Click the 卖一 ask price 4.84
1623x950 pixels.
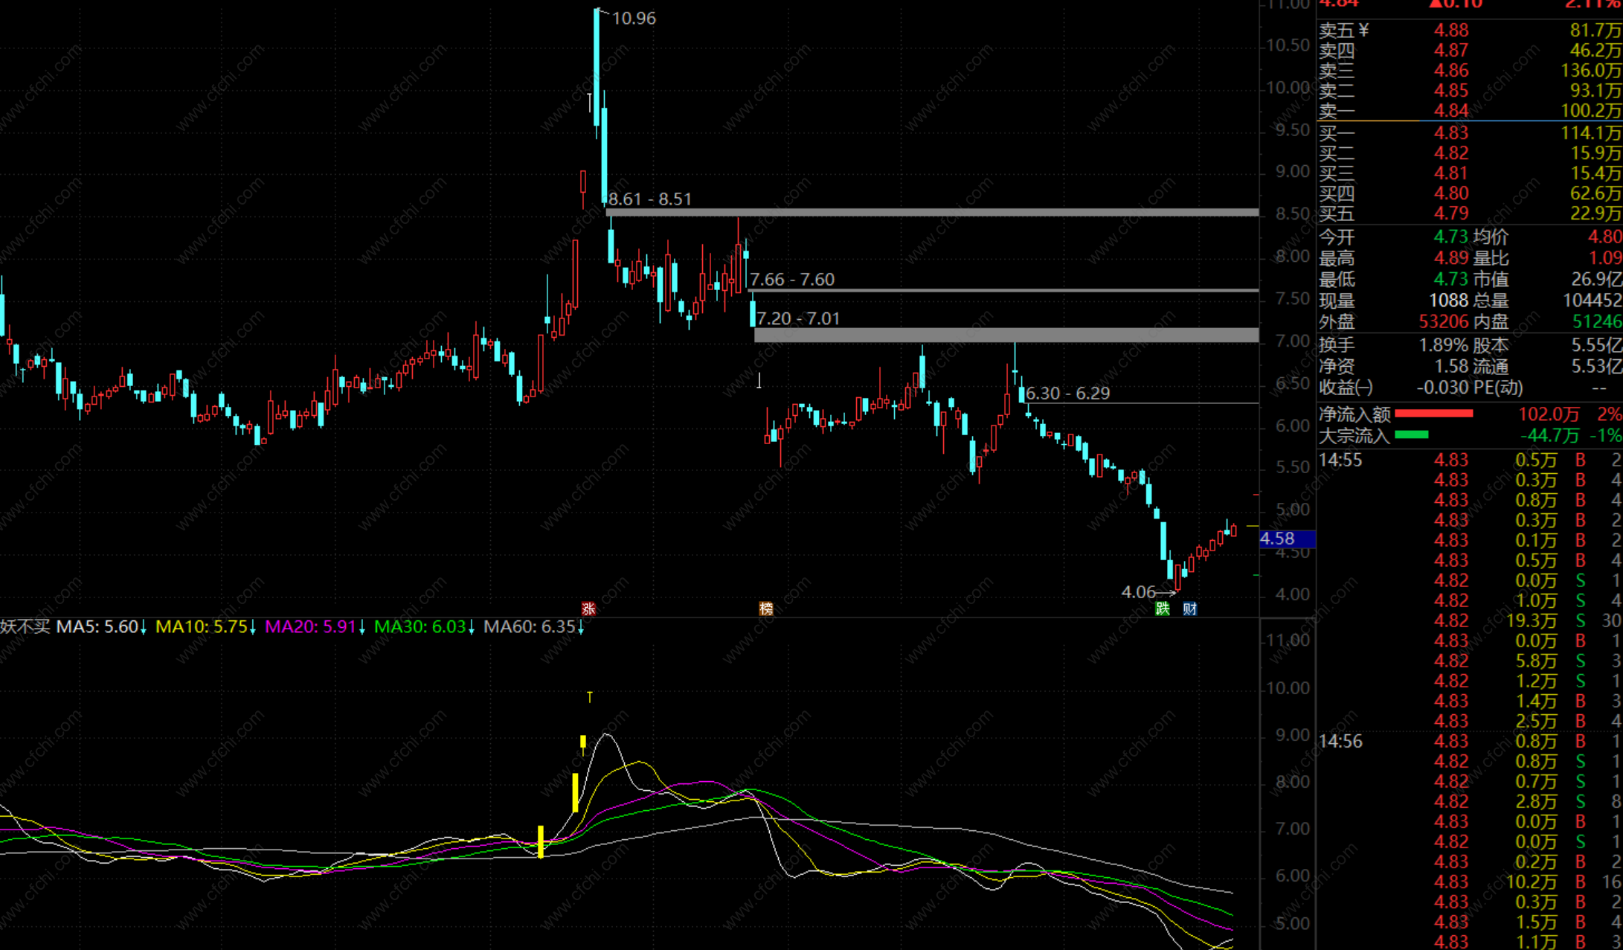click(1450, 111)
